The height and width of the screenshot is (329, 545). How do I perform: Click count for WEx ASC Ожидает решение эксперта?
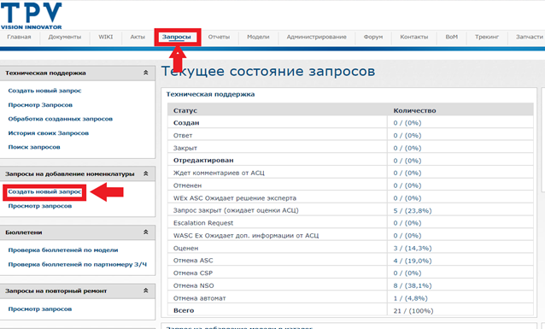coord(407,198)
